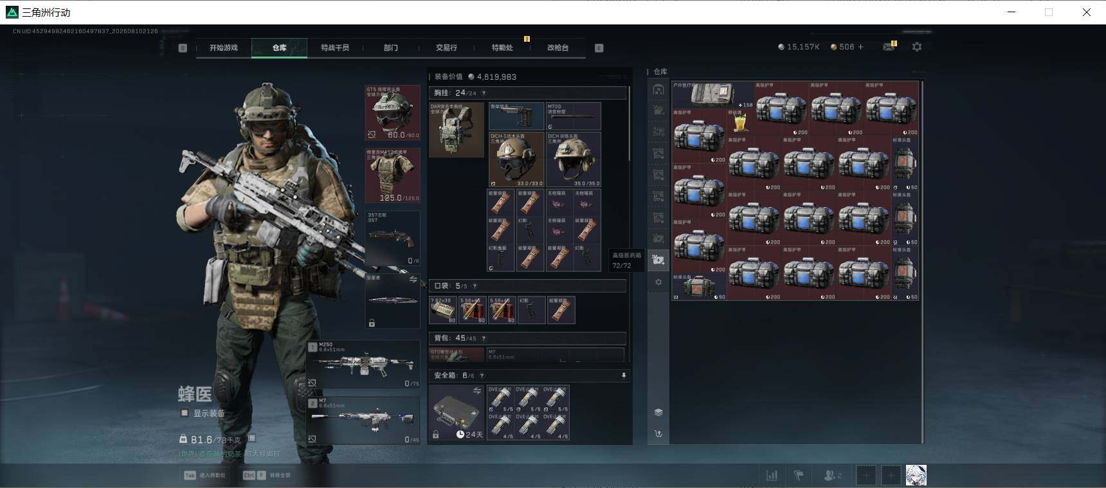The image size is (1106, 488).
Task: Select the M250 primary weapon slot
Action: coord(363,365)
